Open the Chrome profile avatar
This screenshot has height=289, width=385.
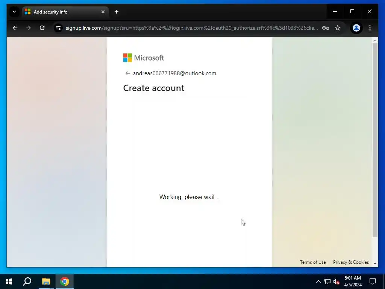356,28
